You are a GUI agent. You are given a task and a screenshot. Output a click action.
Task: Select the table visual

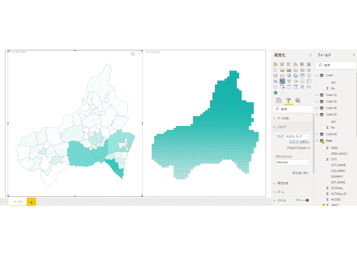click(289, 87)
